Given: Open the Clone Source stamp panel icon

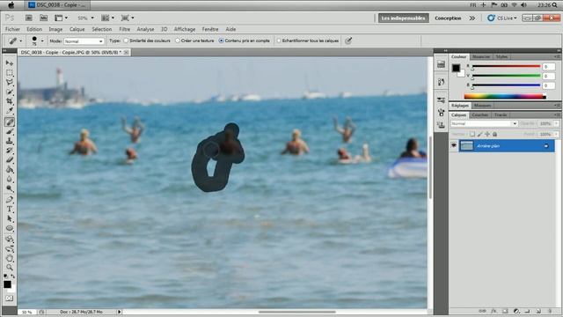Looking at the screenshot, I should tap(442, 125).
